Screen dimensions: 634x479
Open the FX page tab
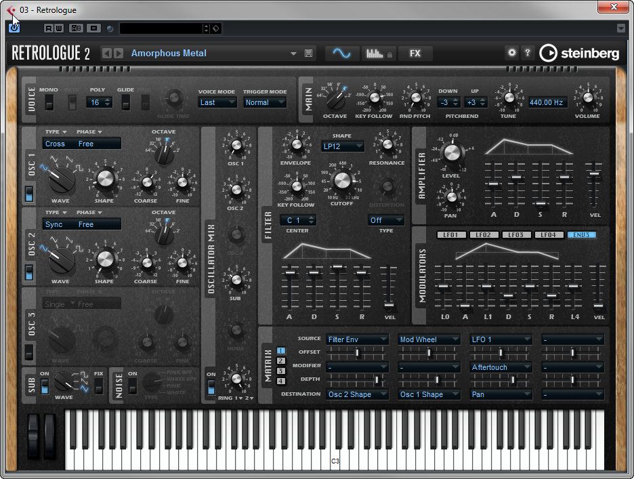pyautogui.click(x=415, y=54)
